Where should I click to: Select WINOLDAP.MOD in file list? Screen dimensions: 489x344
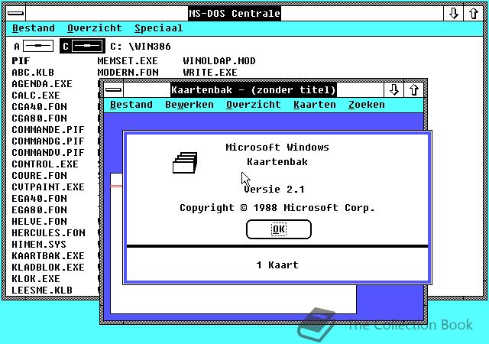tap(219, 61)
